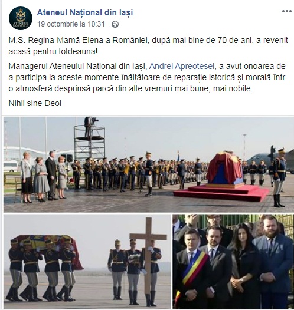
Task: Click the paragraph mentioning Managerul Ateneului
Action: pyautogui.click(x=148, y=77)
